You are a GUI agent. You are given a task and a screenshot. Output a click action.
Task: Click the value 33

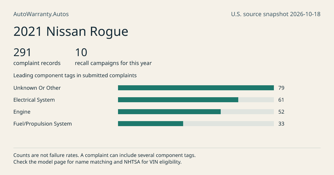281,124
